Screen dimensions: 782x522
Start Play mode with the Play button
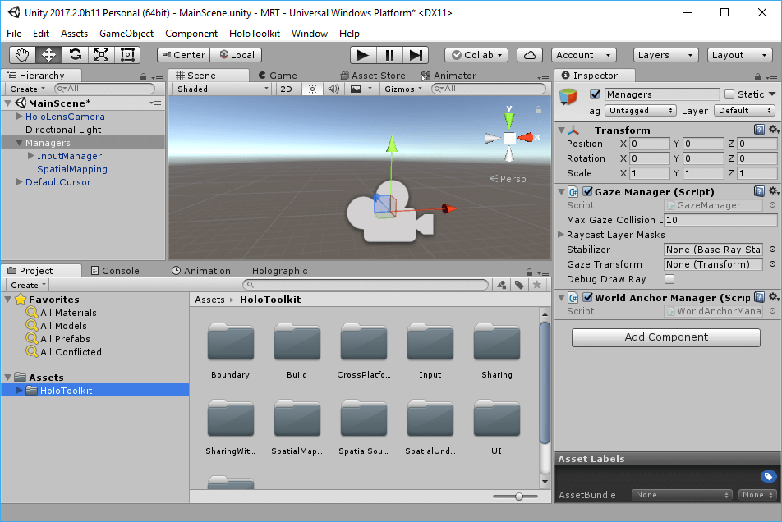pyautogui.click(x=363, y=55)
